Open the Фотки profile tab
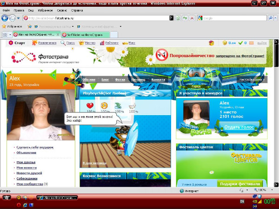Viewport: 279px width, 209px height. tap(120, 79)
